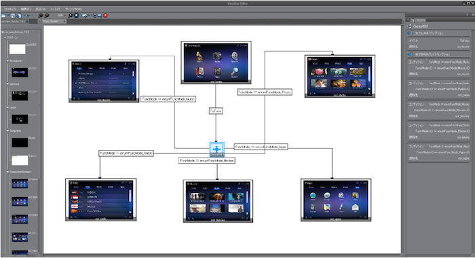Switch to the uic_new_future tab

tap(14, 22)
